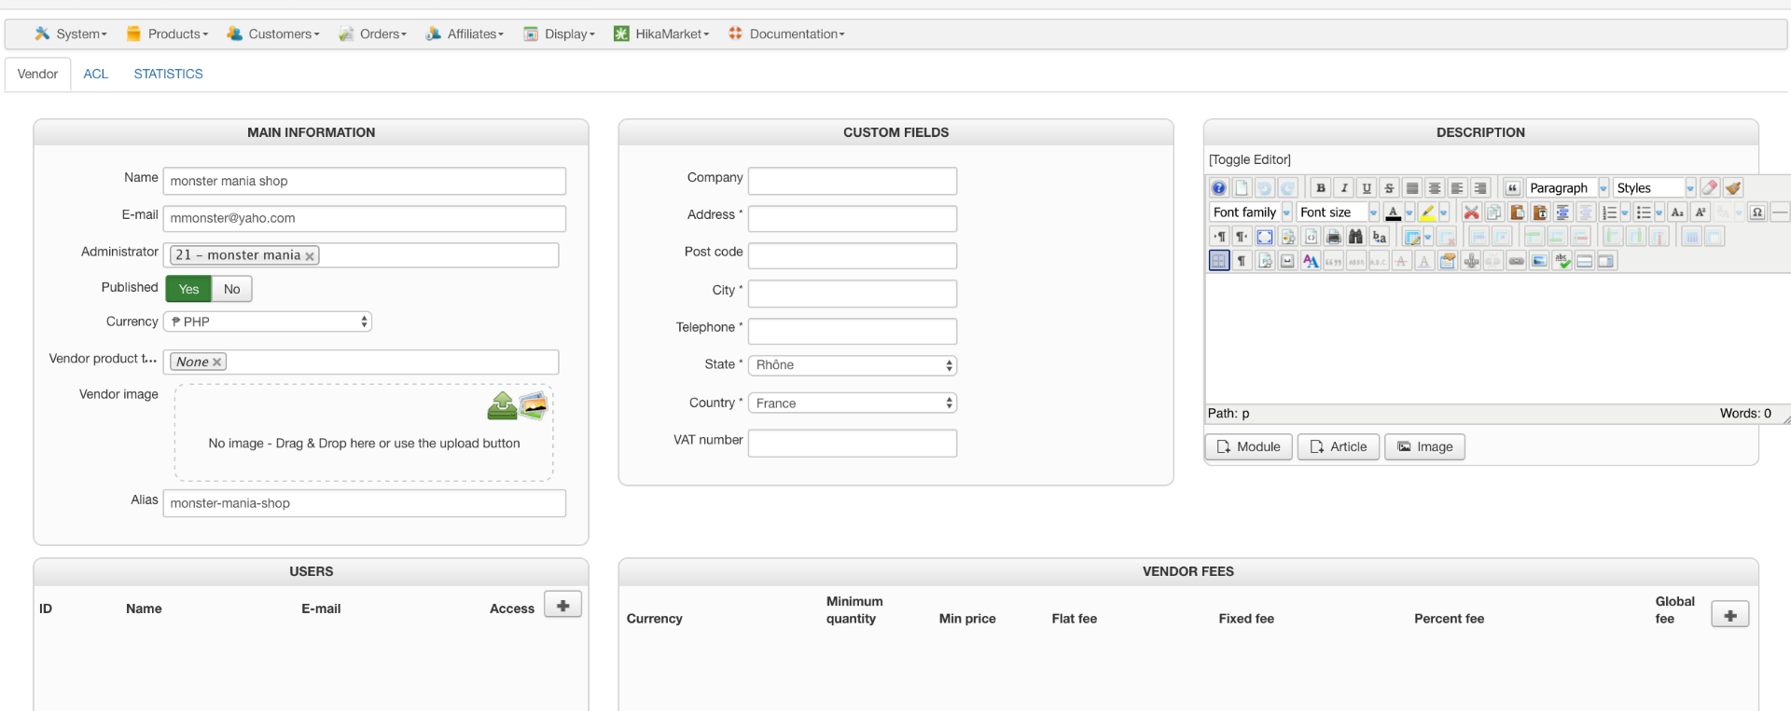Toggle the editor fullscreen mode
The width and height of the screenshot is (1791, 711).
tap(1265, 237)
